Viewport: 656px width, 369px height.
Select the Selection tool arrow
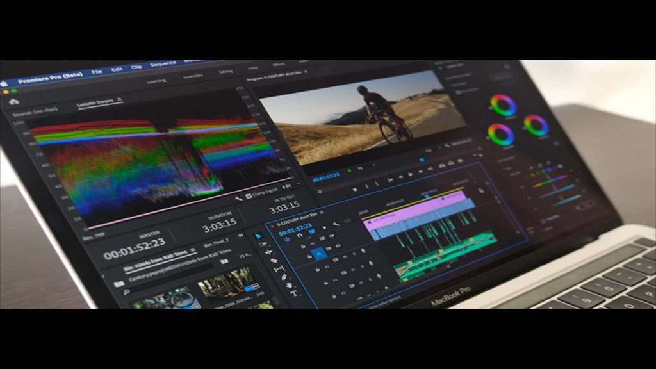click(x=259, y=236)
